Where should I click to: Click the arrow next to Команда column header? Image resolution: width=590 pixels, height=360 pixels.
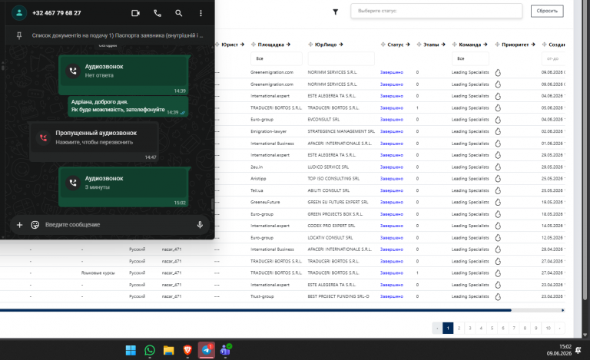click(x=486, y=45)
